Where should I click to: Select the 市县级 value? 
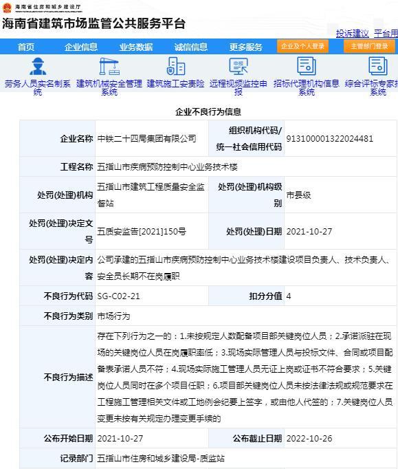(x=298, y=195)
